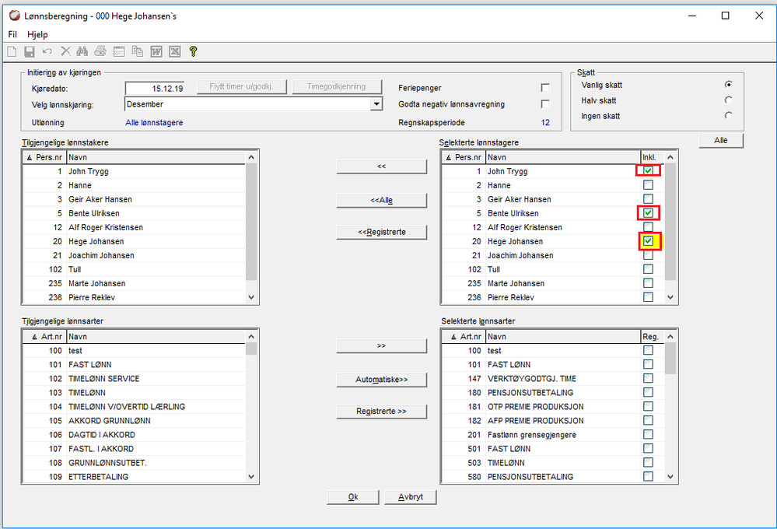Image resolution: width=777 pixels, height=529 pixels.
Task: Click the printer icon in toolbar
Action: coord(100,52)
